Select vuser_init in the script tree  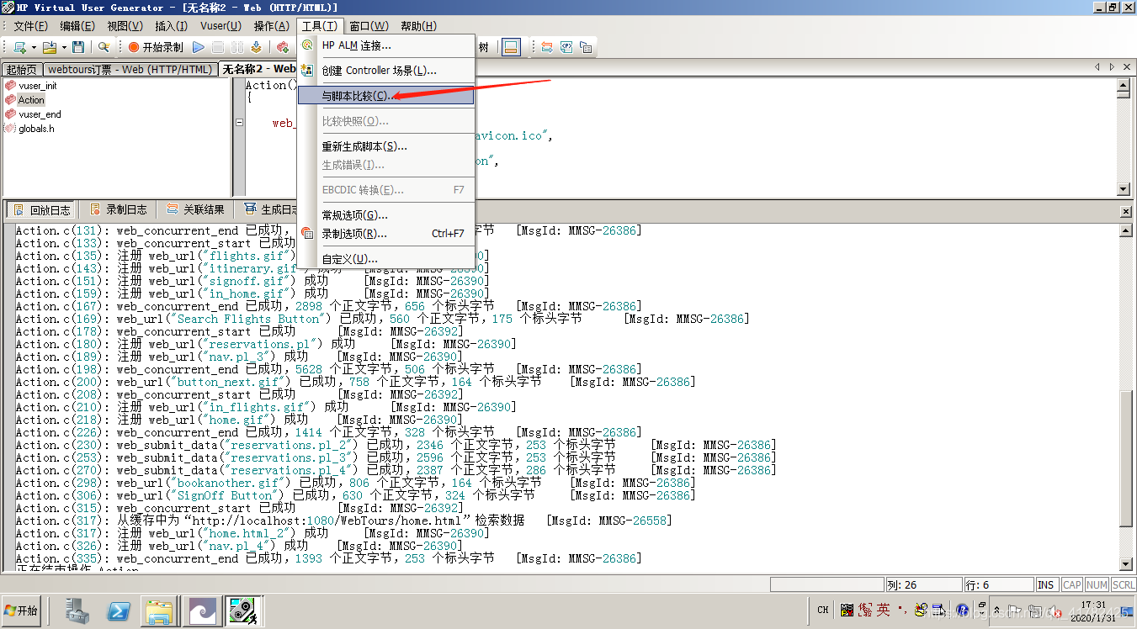coord(38,86)
